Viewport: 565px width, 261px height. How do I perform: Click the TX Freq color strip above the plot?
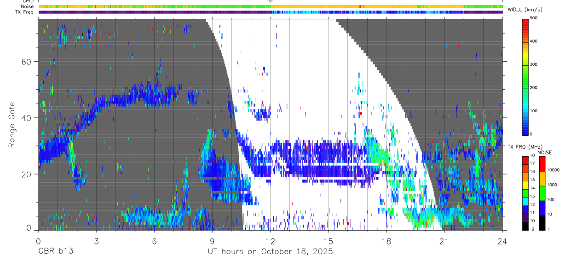coord(271,12)
